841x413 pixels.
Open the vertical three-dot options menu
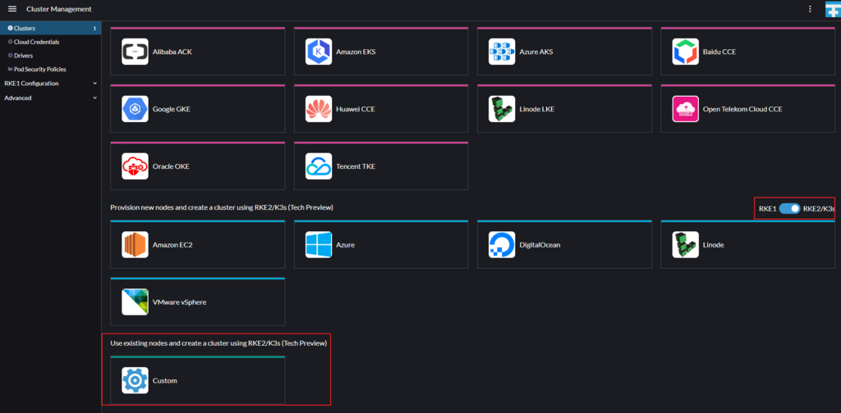coord(810,9)
